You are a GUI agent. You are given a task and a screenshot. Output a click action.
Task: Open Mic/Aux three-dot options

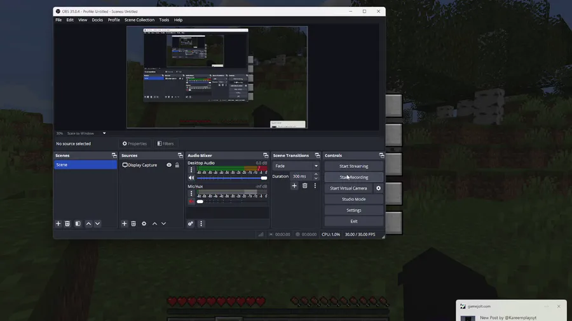click(x=191, y=193)
